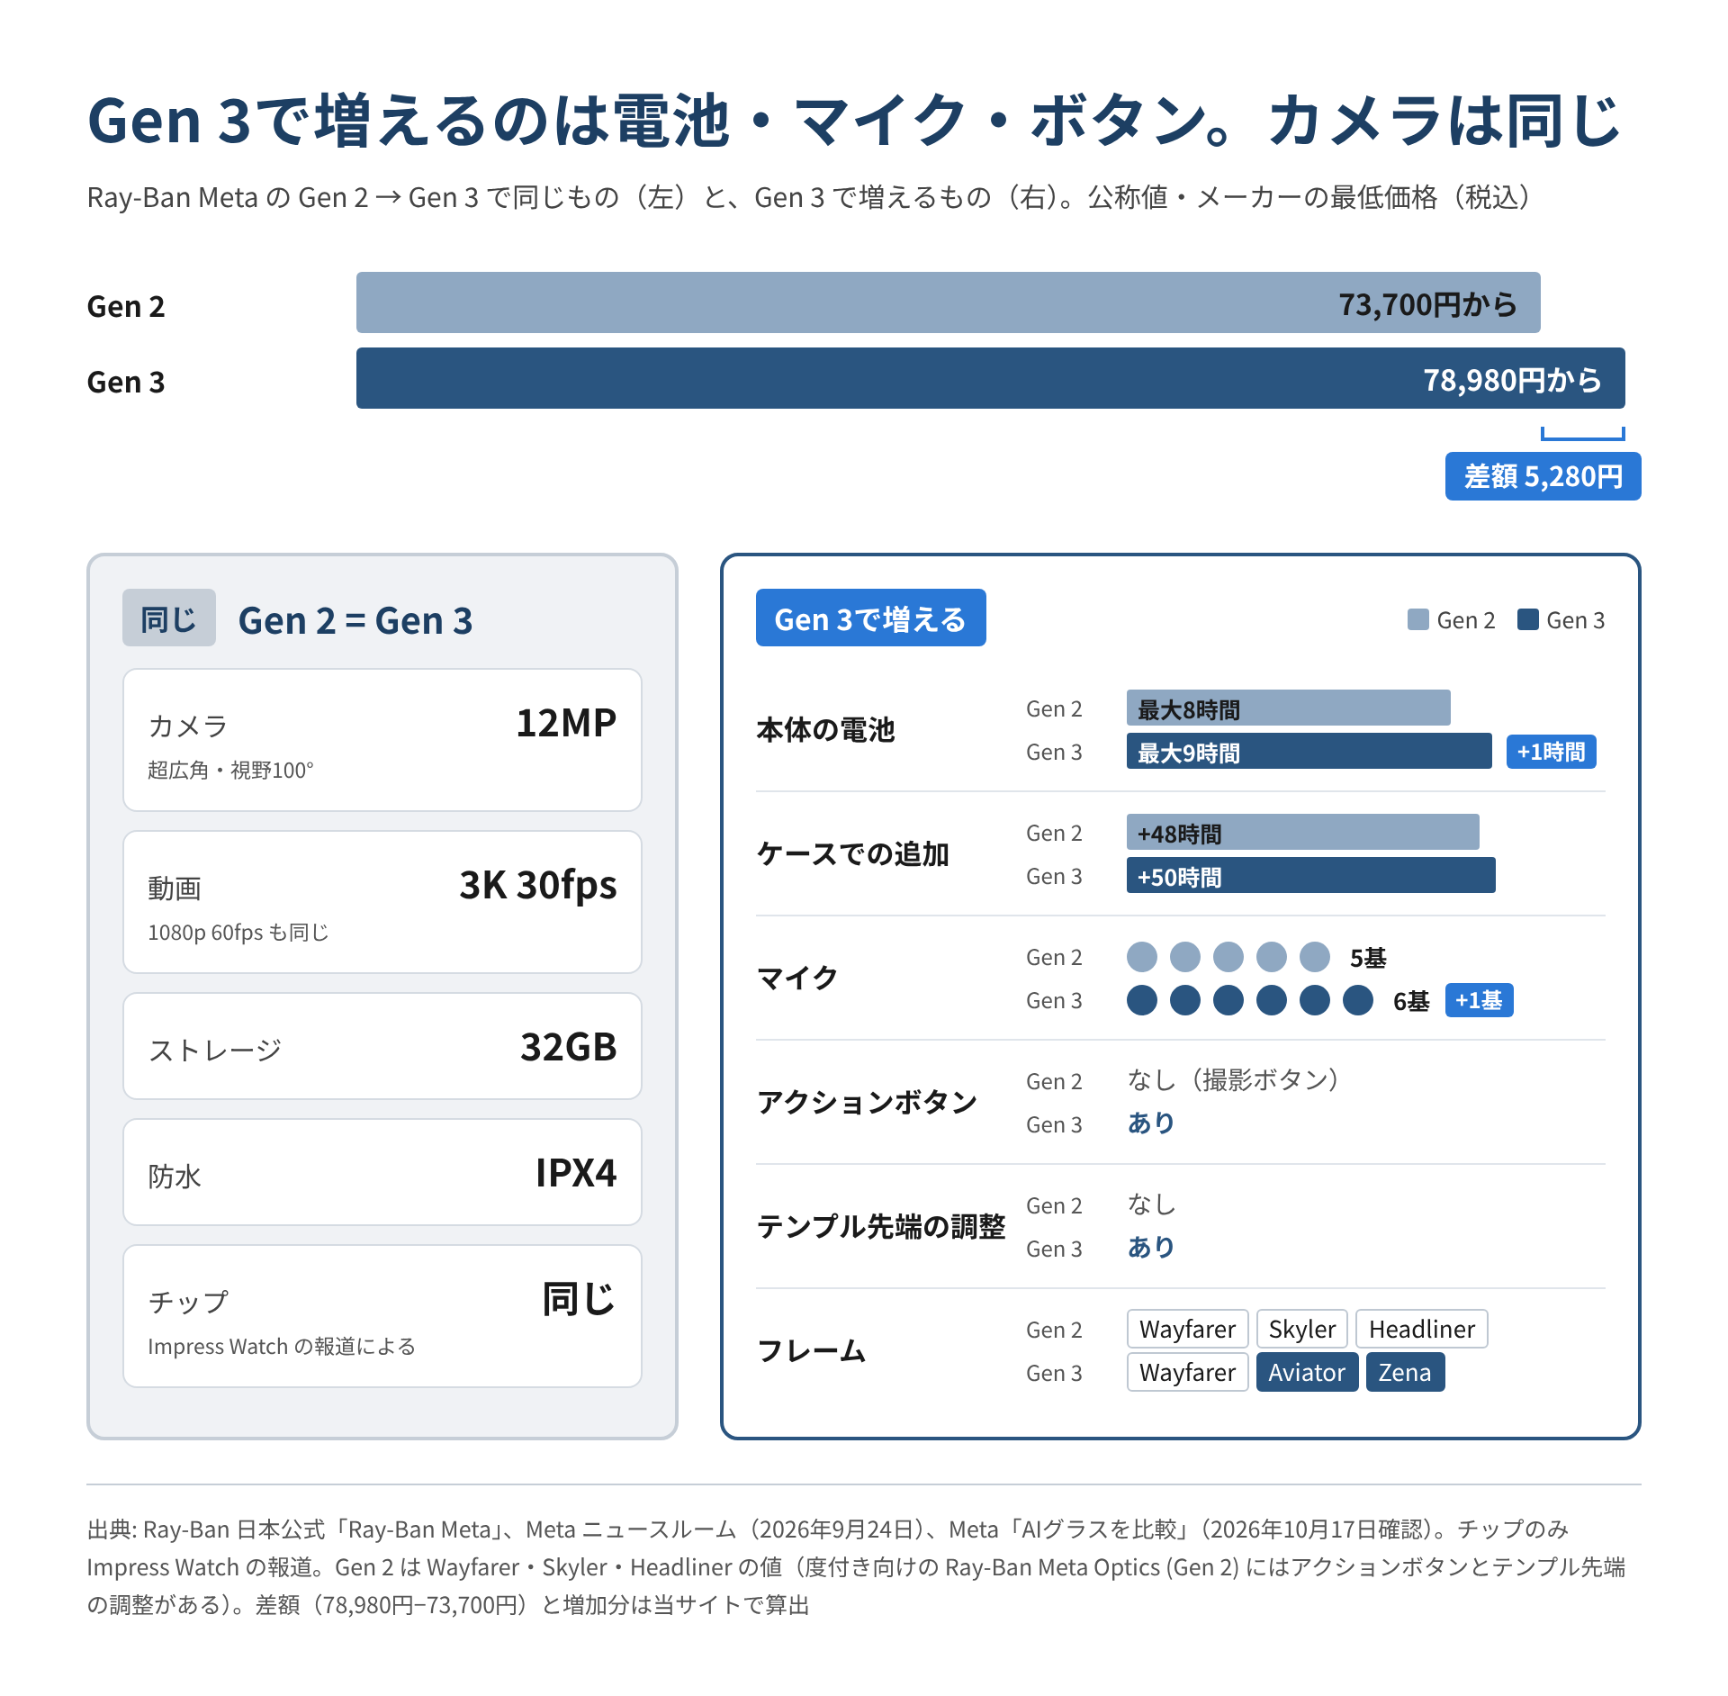Click the main headline Gen 3で増えるのは
This screenshot has height=1696, width=1728.
854,120
